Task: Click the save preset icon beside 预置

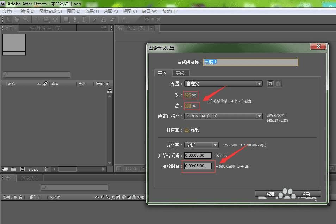Action: point(270,84)
